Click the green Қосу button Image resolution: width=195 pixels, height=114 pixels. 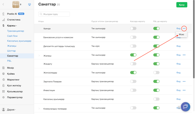coord(182,5)
